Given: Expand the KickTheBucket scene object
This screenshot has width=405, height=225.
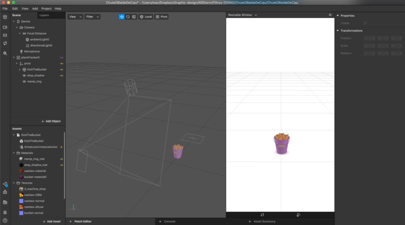Looking at the screenshot, I should (x=20, y=69).
